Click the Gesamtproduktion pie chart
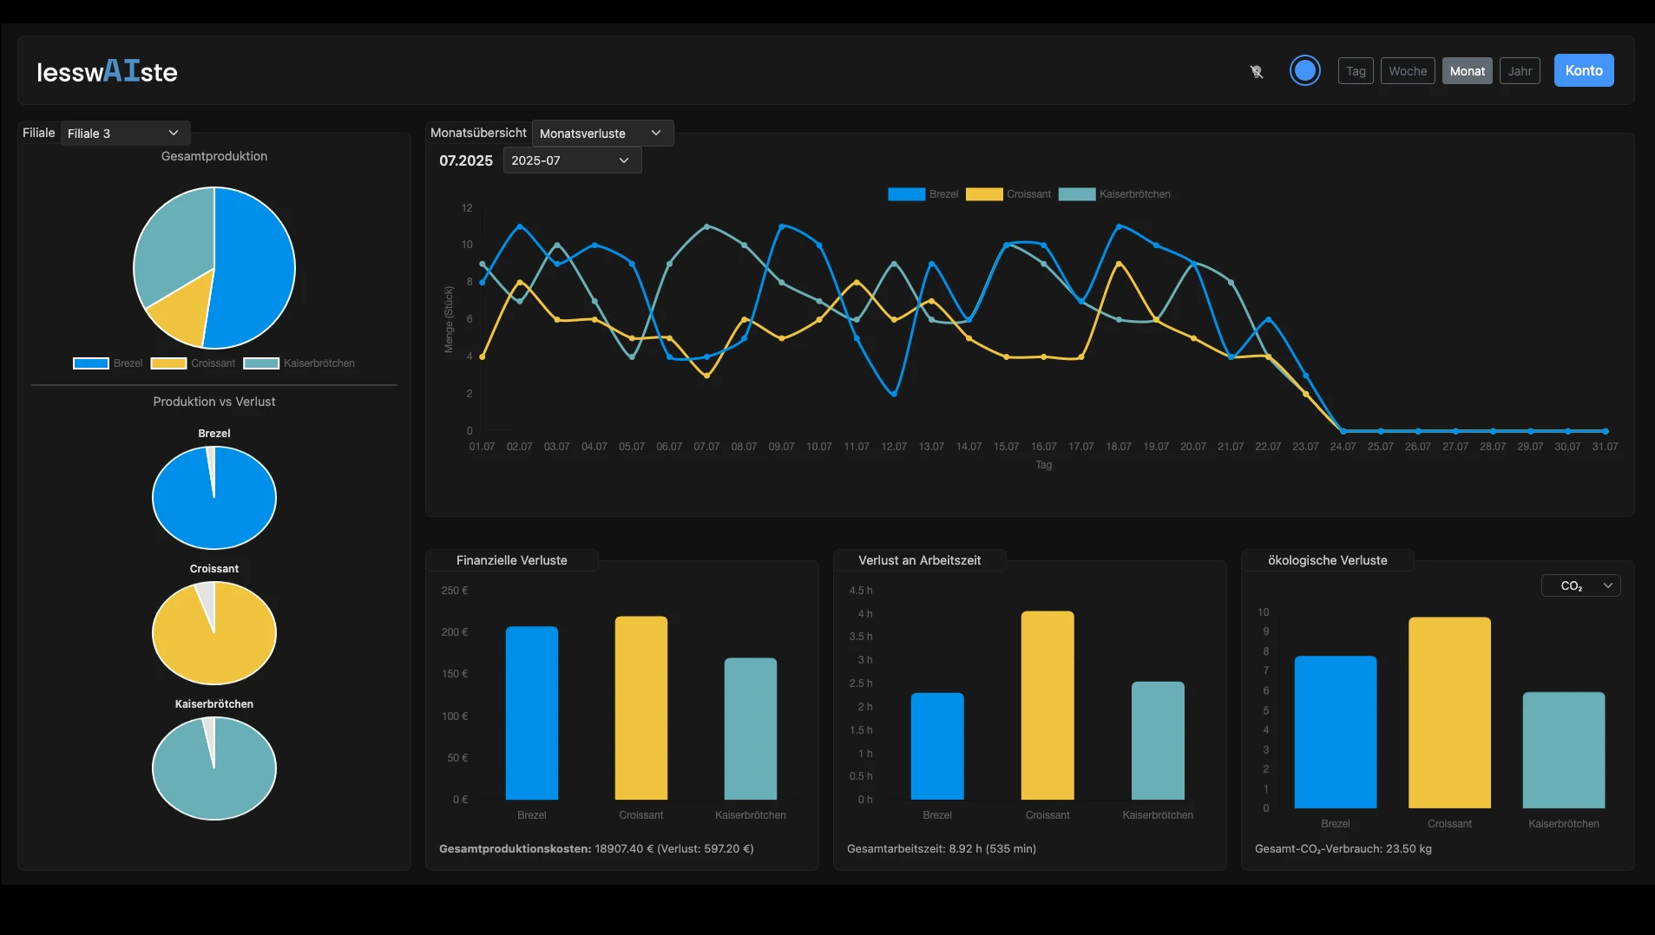The height and width of the screenshot is (935, 1655). coord(214,268)
